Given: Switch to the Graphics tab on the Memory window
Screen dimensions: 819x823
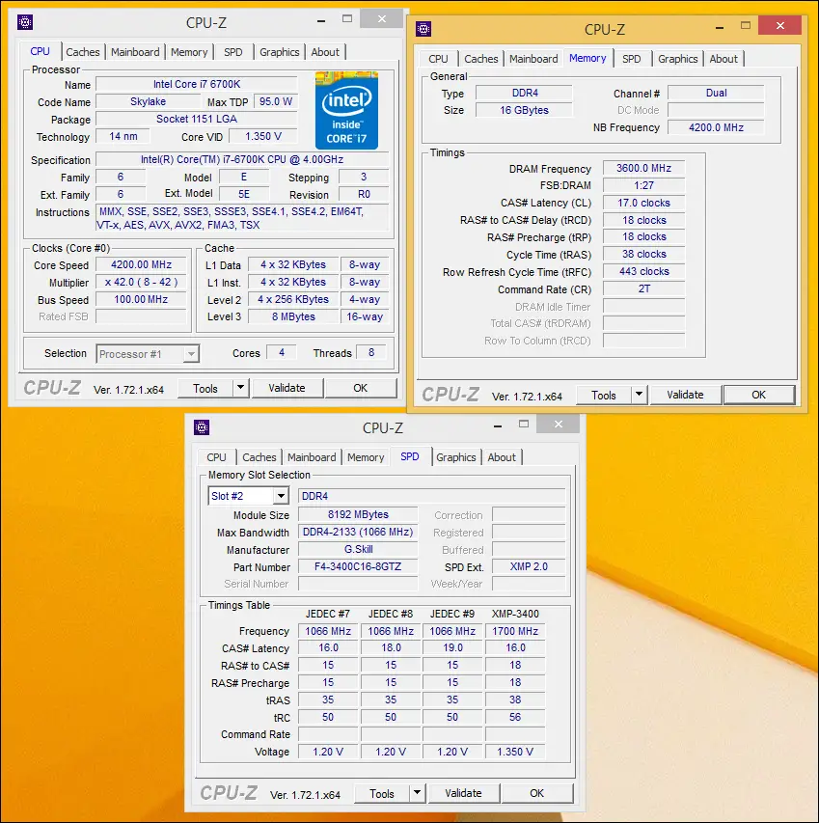Looking at the screenshot, I should 677,59.
